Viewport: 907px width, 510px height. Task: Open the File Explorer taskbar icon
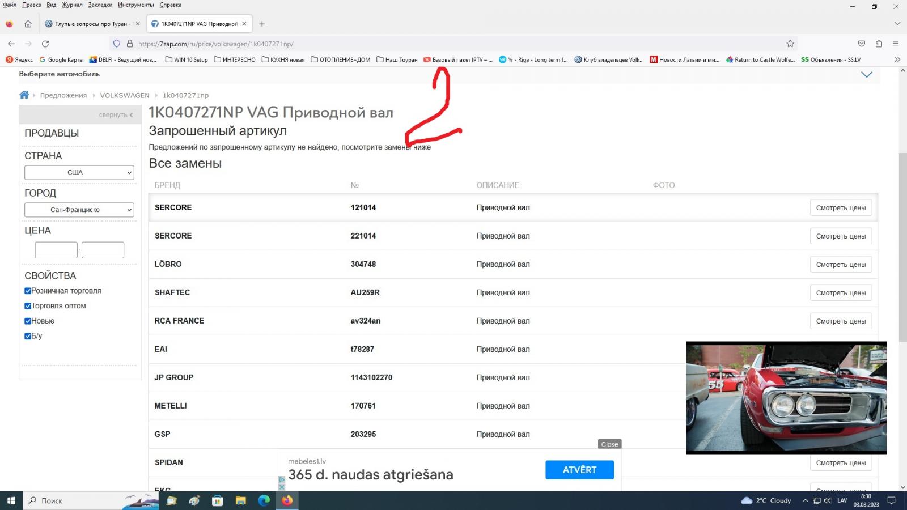pyautogui.click(x=241, y=500)
